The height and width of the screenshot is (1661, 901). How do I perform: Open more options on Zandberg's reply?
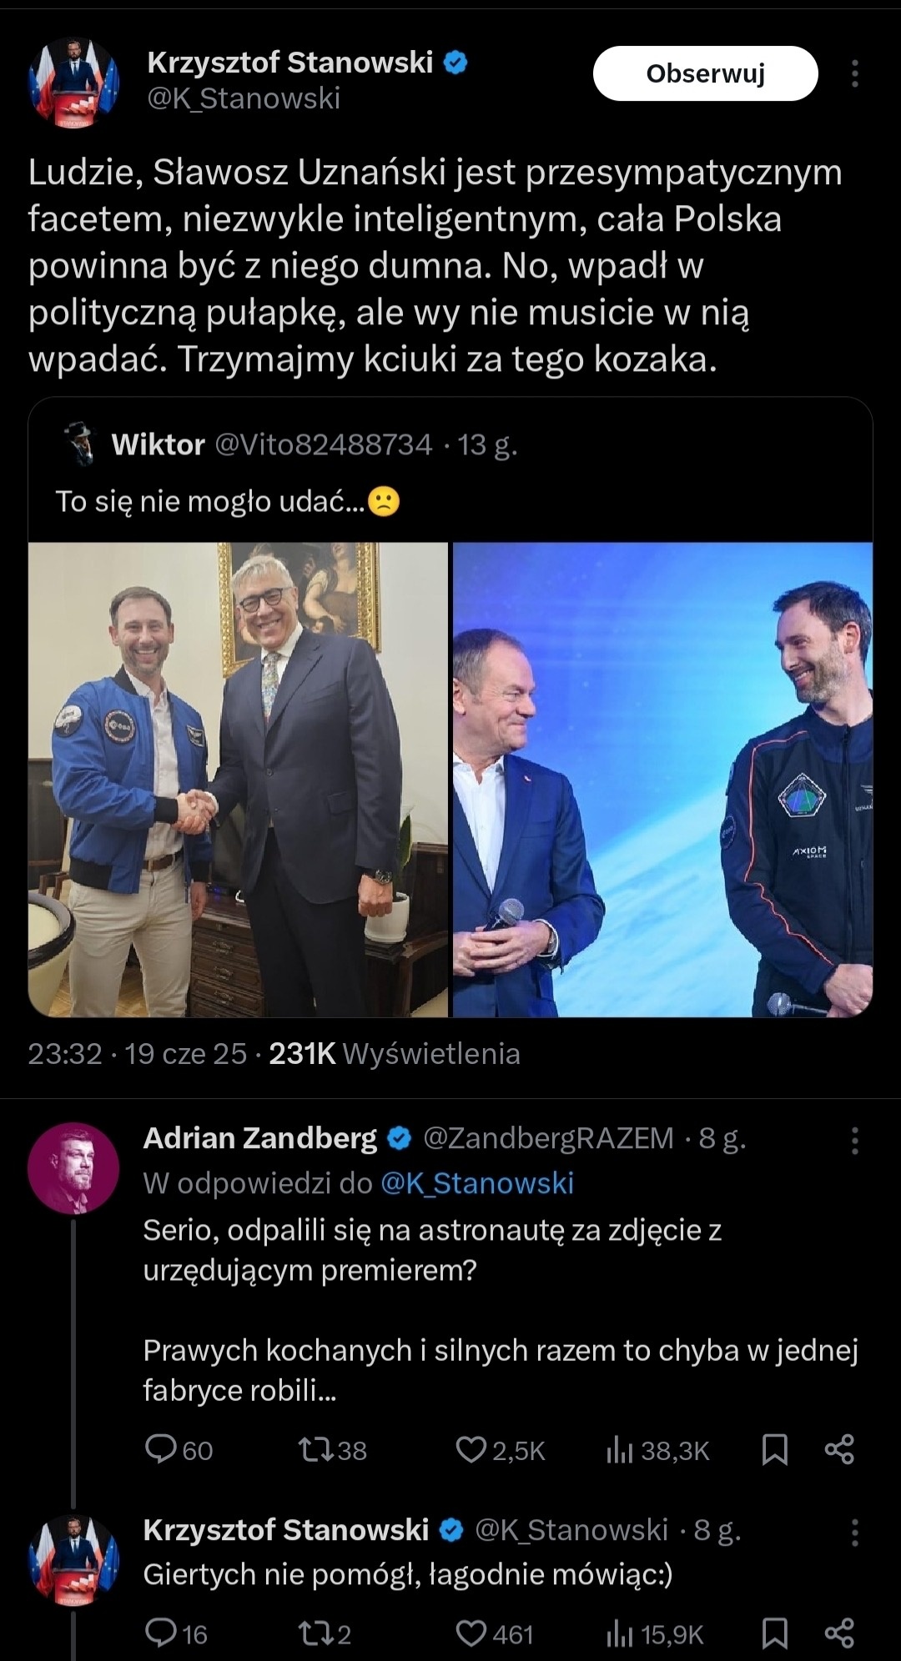pos(854,1140)
